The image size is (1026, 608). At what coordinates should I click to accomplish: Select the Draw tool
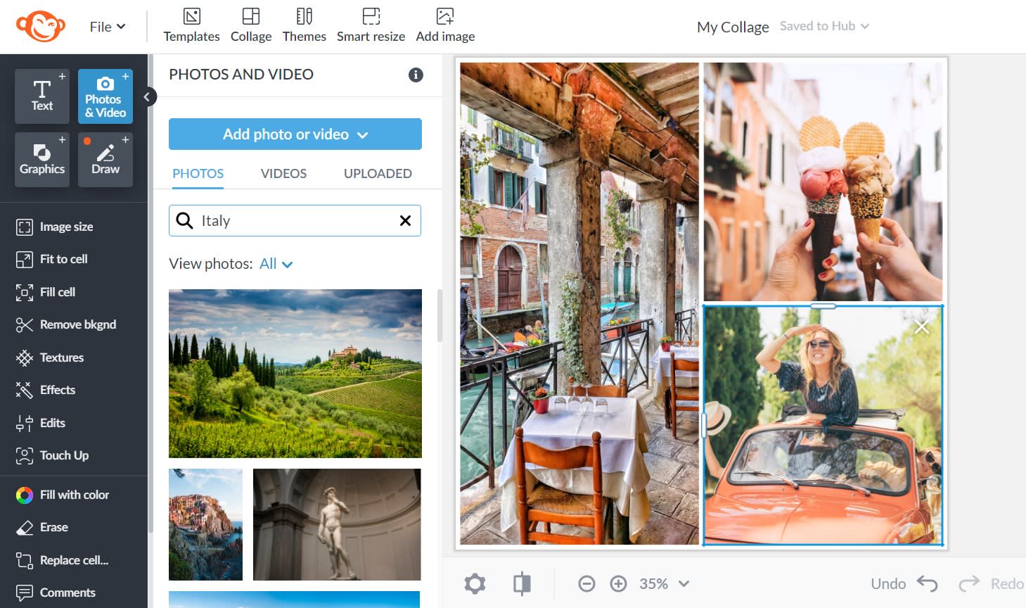[105, 160]
